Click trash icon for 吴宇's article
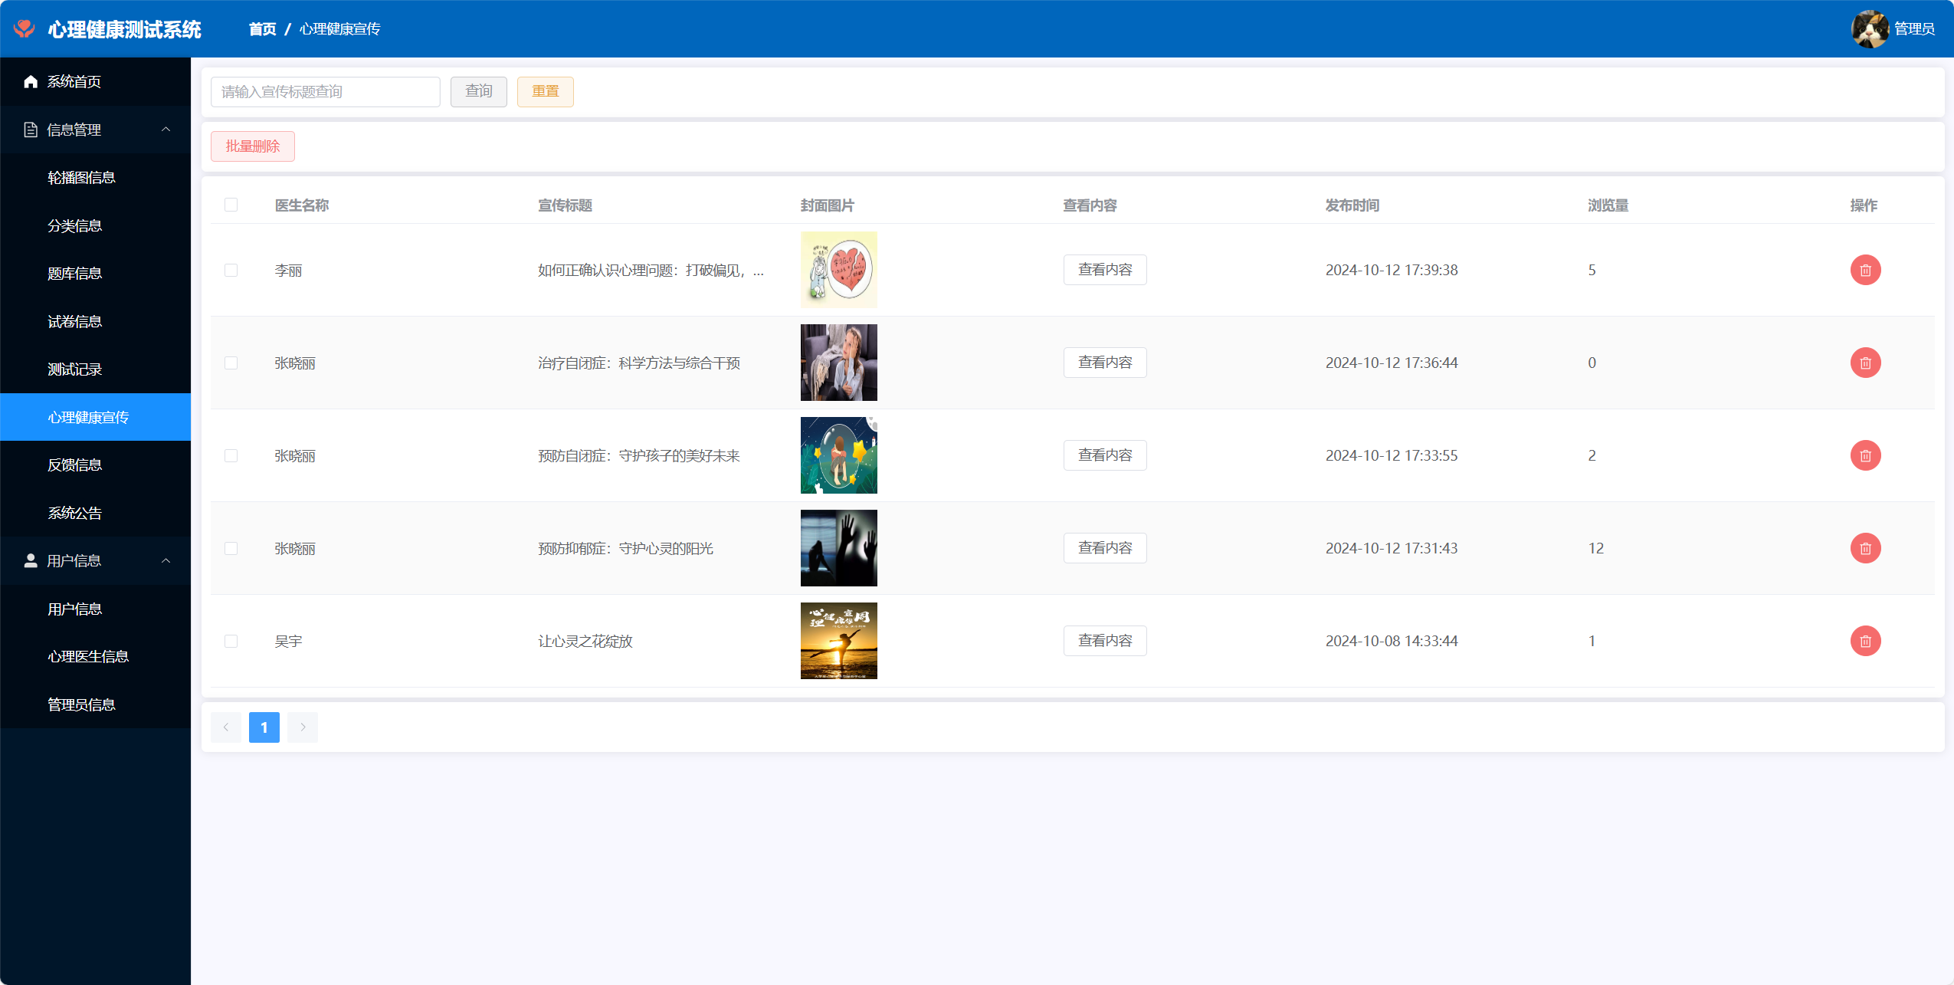 [x=1865, y=641]
